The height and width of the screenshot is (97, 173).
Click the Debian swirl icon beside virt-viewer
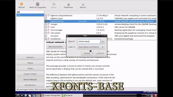[x=49, y=33]
